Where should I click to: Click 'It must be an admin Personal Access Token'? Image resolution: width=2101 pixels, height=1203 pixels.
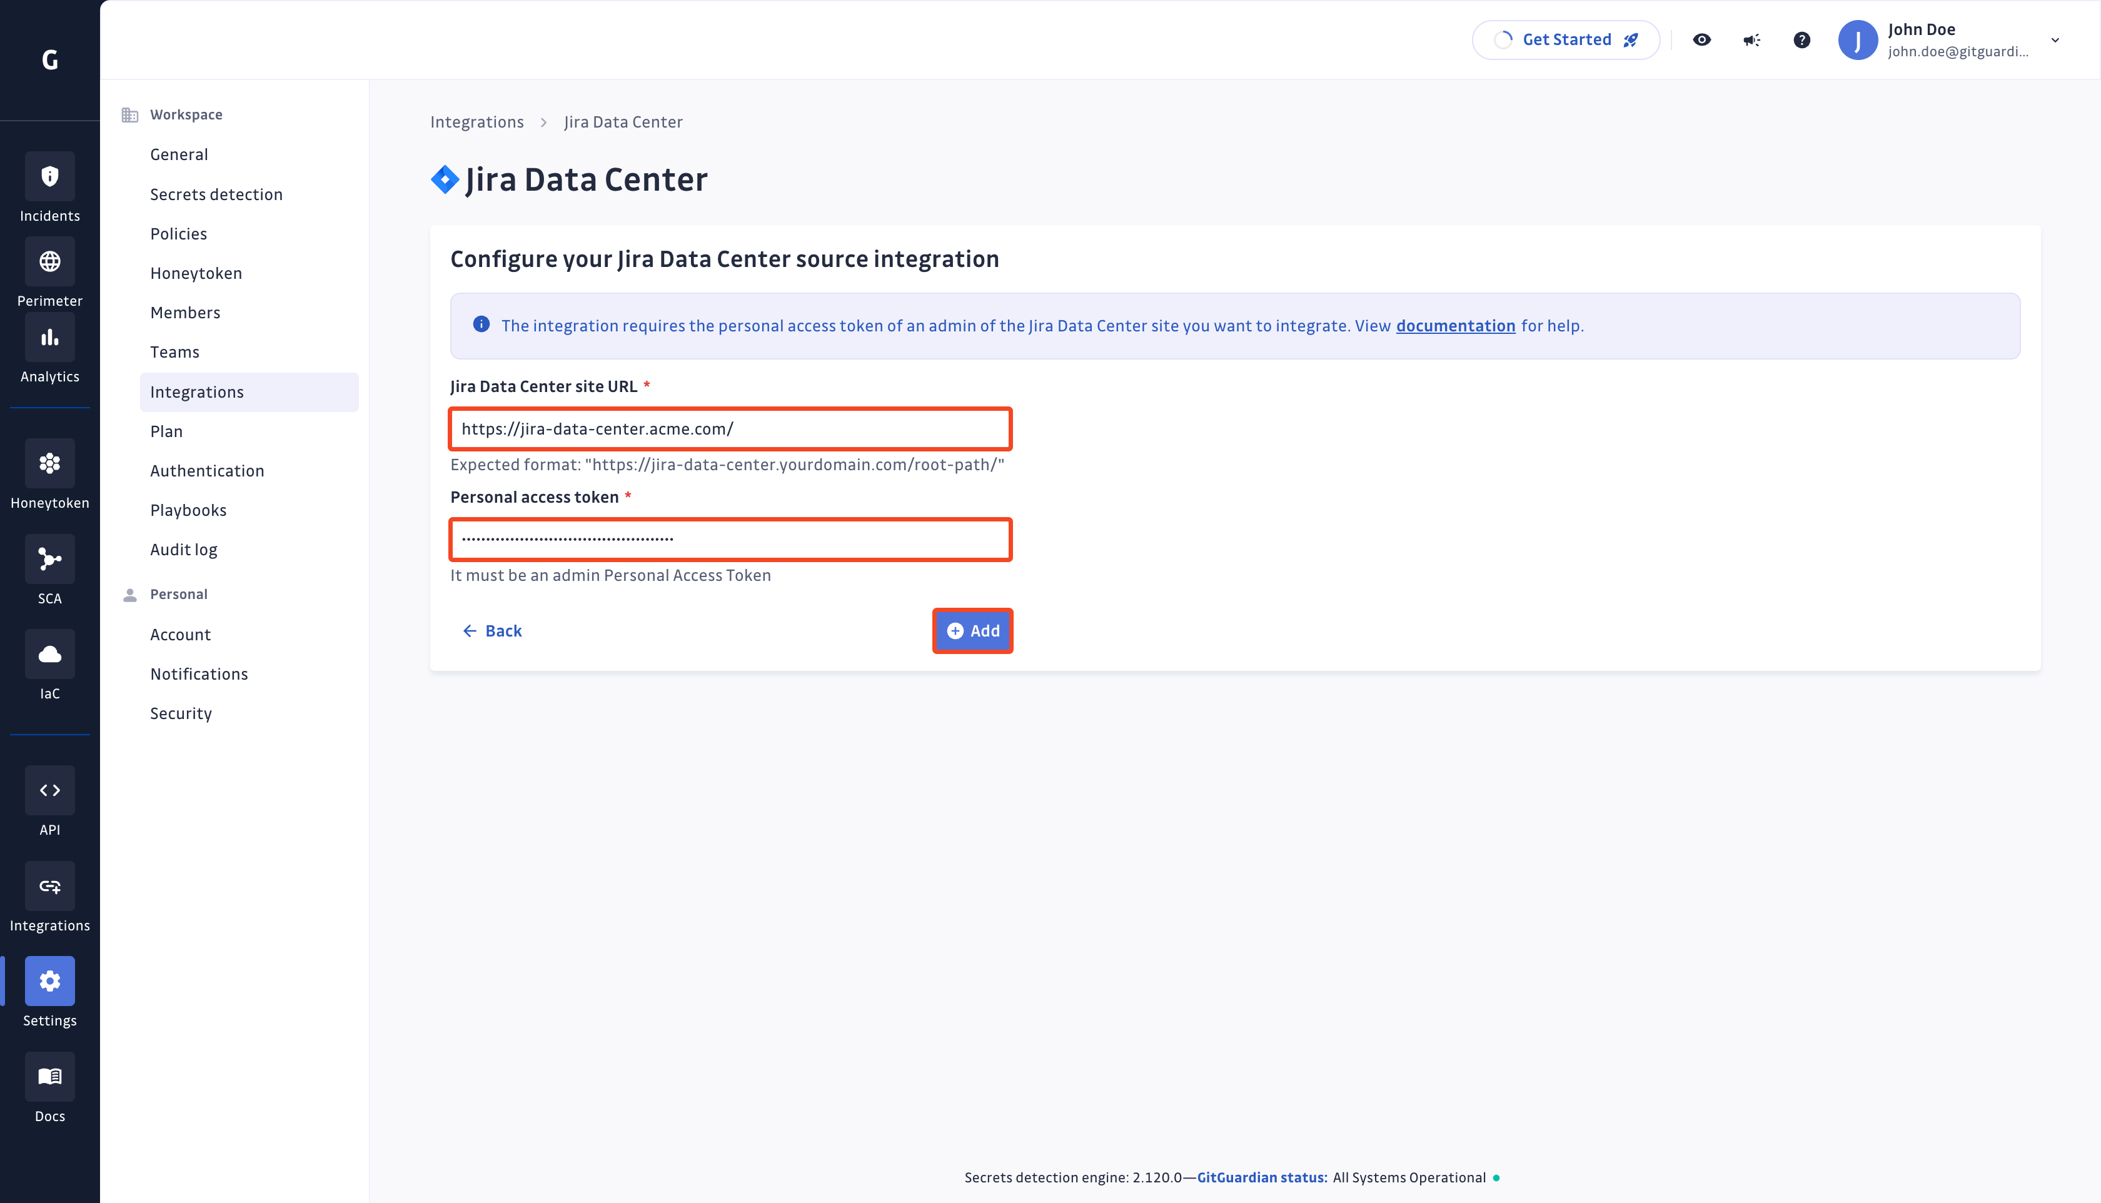[x=610, y=576]
